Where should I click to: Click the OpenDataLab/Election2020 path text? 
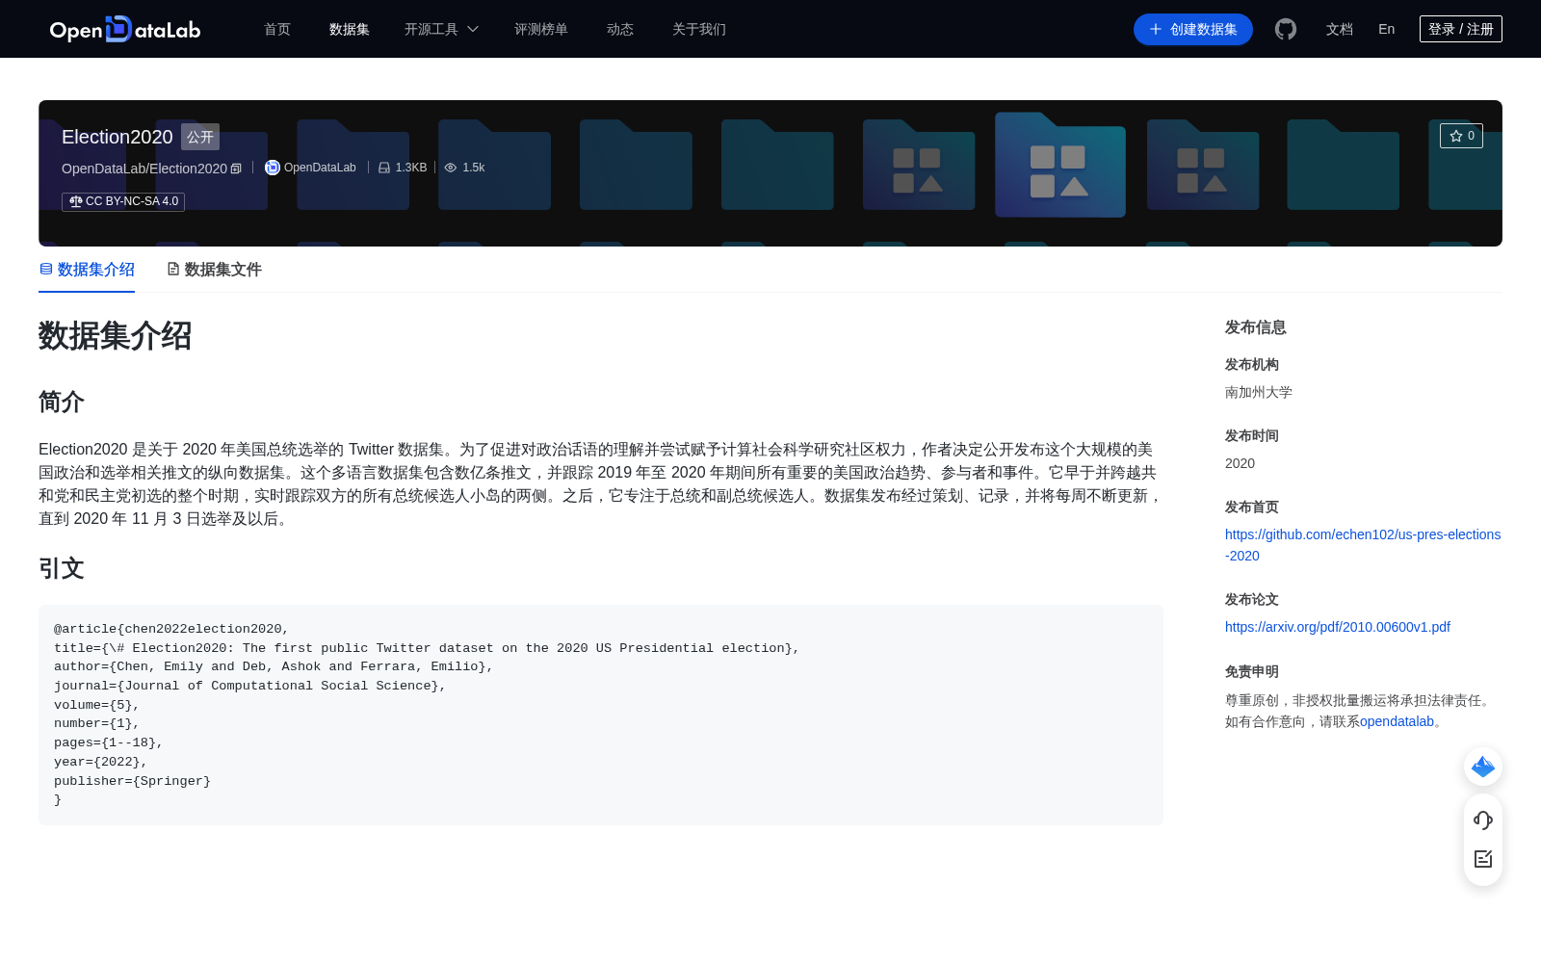coord(144,169)
